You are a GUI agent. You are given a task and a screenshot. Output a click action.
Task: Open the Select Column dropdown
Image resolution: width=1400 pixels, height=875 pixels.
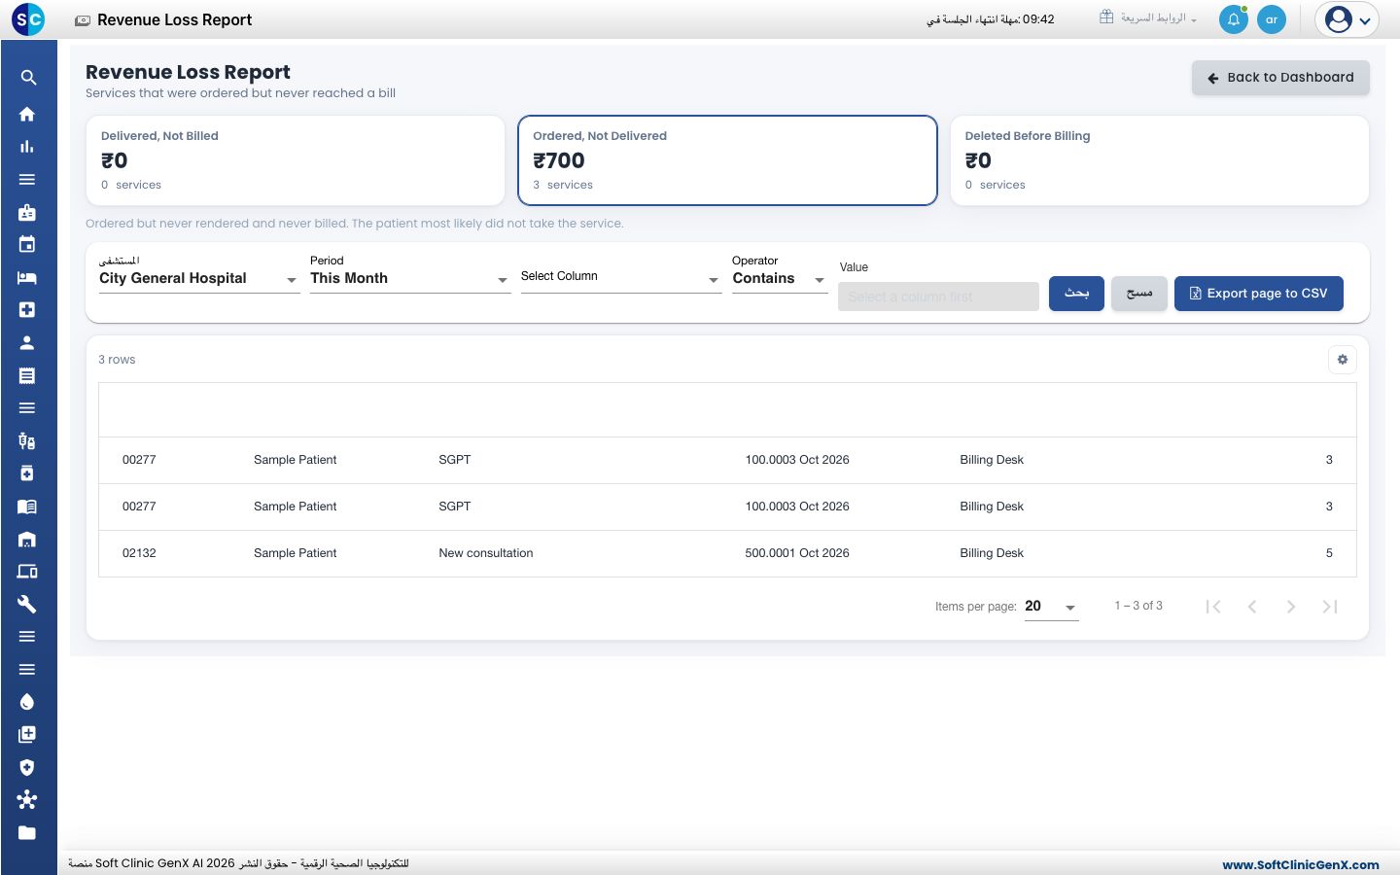coord(621,277)
